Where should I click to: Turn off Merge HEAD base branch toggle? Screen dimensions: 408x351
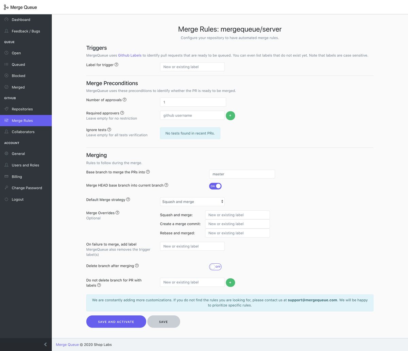(215, 186)
